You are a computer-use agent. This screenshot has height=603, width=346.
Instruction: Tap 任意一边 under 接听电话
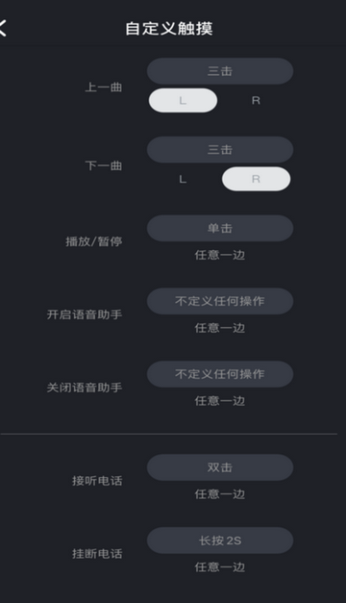pyautogui.click(x=220, y=493)
